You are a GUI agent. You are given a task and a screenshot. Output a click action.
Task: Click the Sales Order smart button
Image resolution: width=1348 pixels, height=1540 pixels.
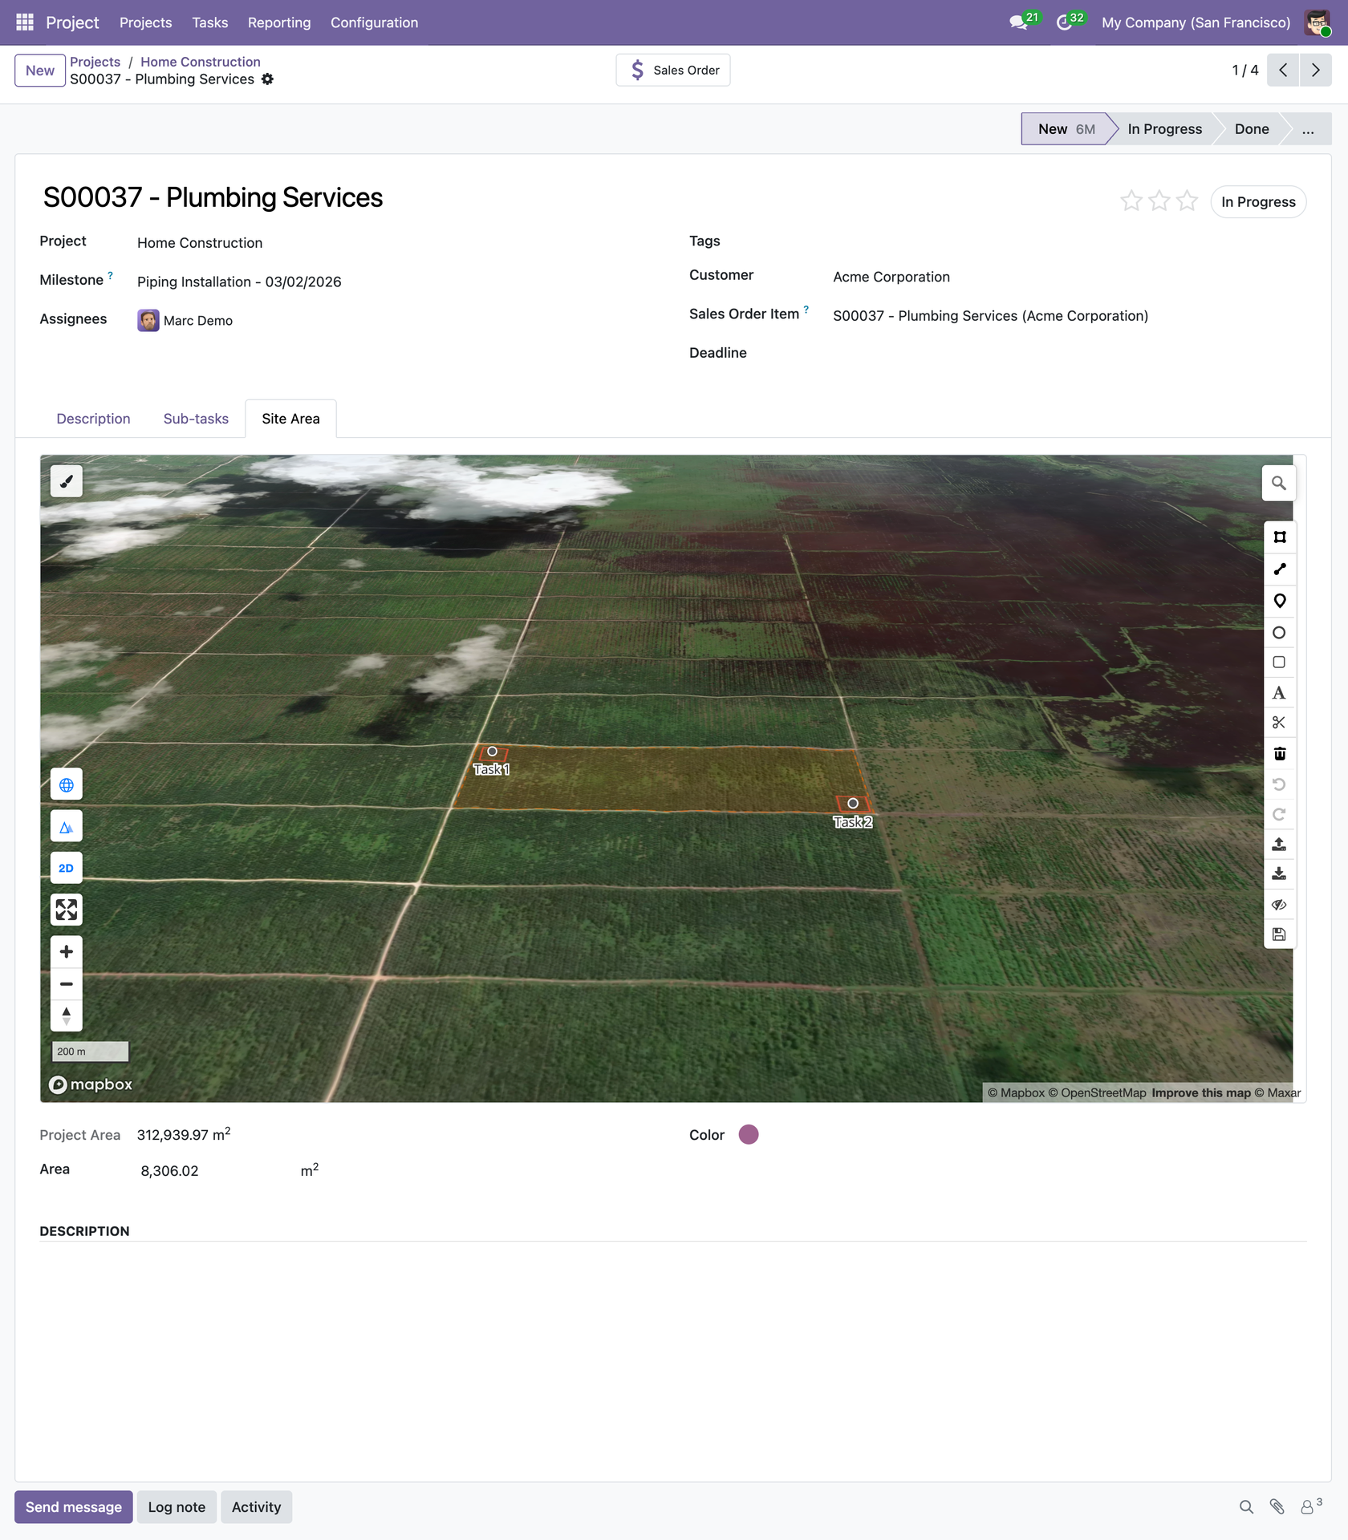[673, 70]
